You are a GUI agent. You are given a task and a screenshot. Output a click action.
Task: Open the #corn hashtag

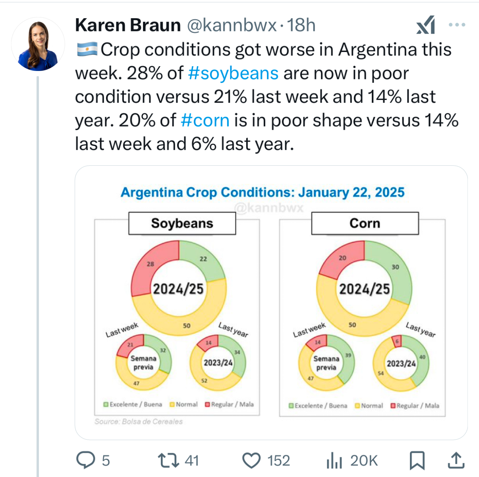pyautogui.click(x=205, y=121)
